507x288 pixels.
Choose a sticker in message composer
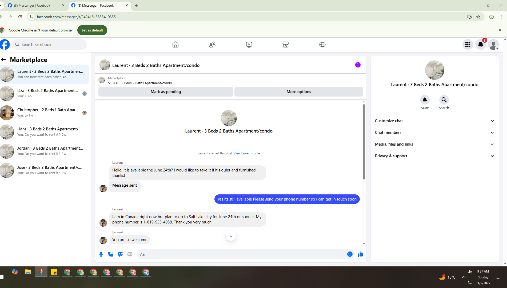click(120, 254)
